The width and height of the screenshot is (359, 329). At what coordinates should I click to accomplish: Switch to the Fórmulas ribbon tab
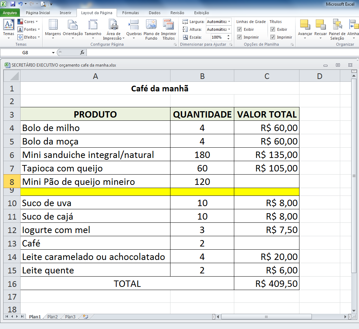pyautogui.click(x=130, y=13)
